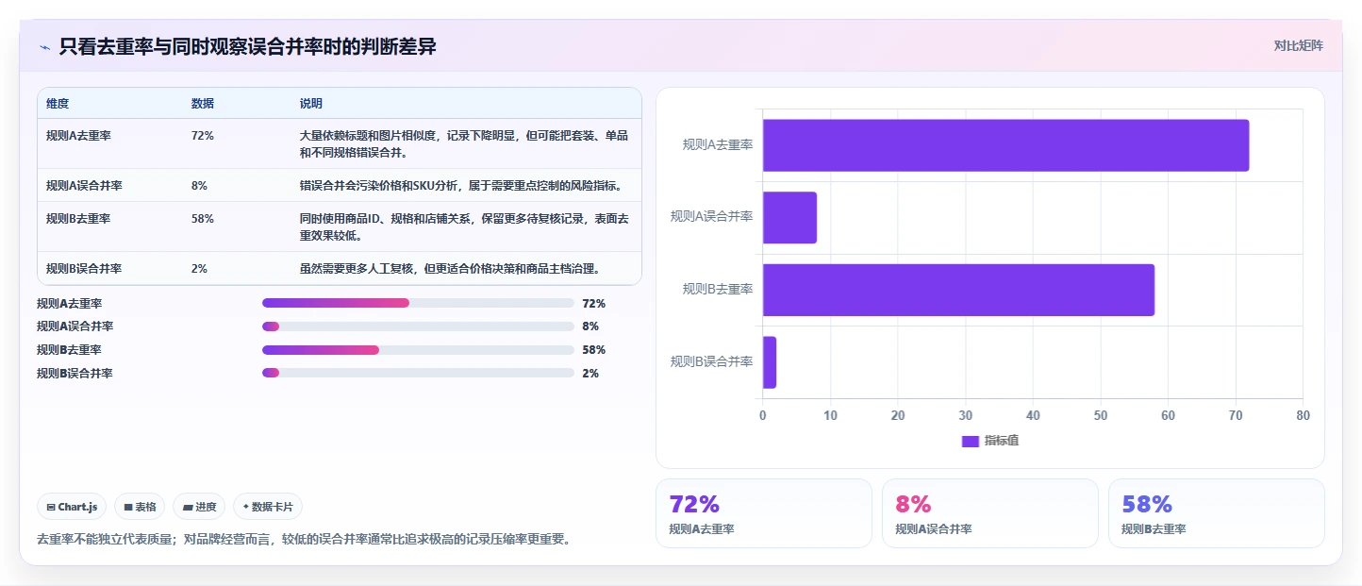Image resolution: width=1362 pixels, height=586 pixels.
Task: Click the 规则A去重率 progress bar
Action: coord(418,303)
